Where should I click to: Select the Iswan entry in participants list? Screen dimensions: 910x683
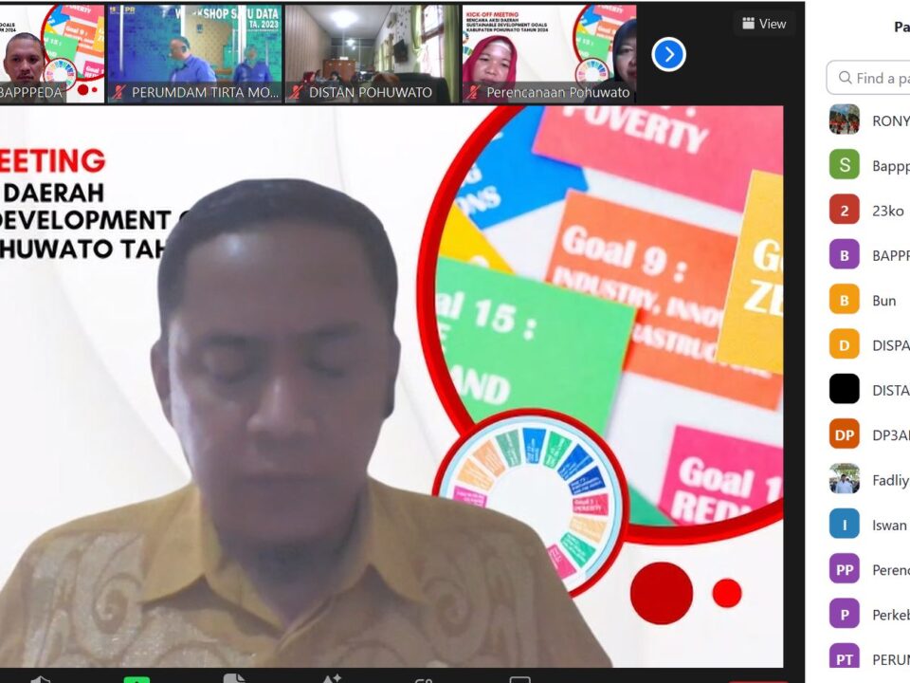click(889, 525)
